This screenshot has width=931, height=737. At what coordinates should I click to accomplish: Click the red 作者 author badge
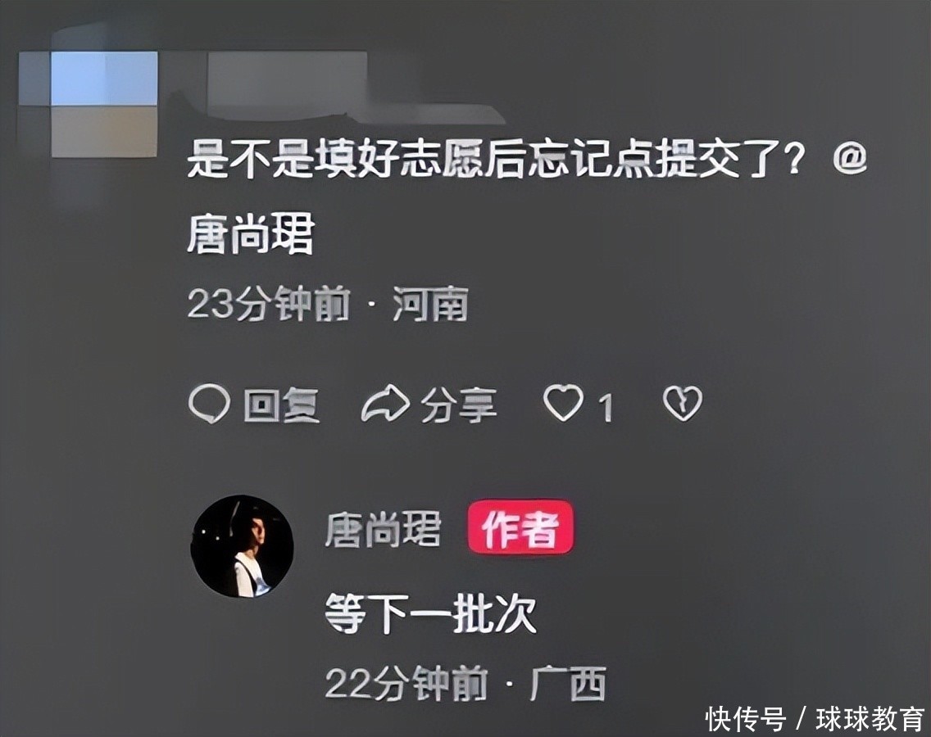click(520, 527)
